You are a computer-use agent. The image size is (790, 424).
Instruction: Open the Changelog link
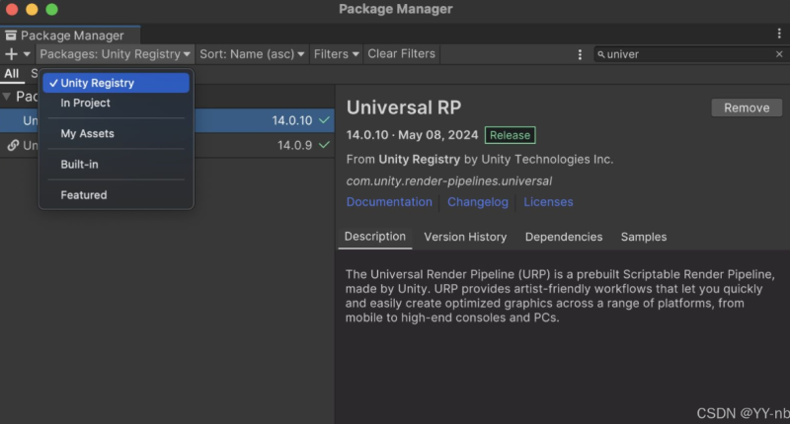point(478,202)
